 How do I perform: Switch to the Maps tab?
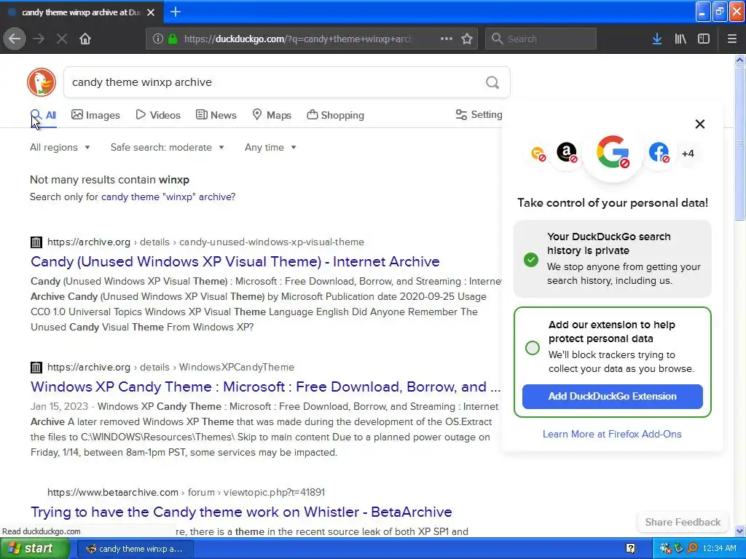tap(272, 115)
